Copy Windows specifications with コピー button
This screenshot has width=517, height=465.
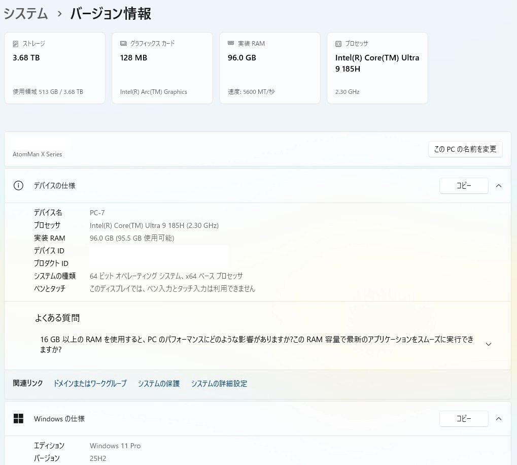[x=463, y=419]
